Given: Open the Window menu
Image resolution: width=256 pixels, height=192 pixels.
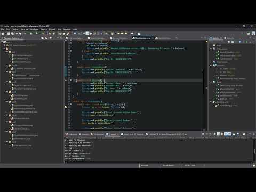Looking at the screenshot, I should click(x=67, y=29).
